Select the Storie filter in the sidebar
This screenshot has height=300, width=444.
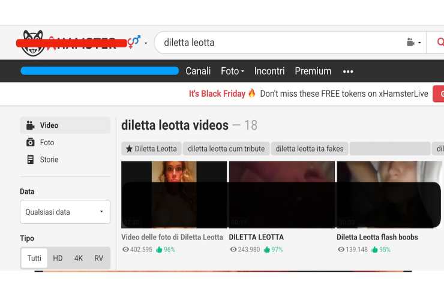[x=65, y=160]
